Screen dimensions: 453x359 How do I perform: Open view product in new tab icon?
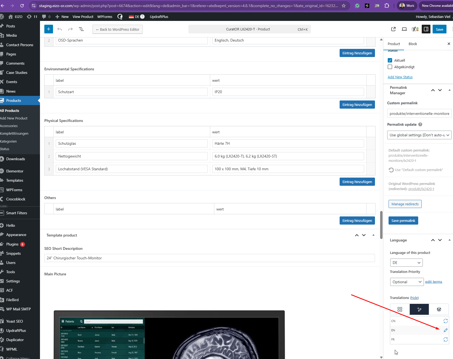point(393,29)
